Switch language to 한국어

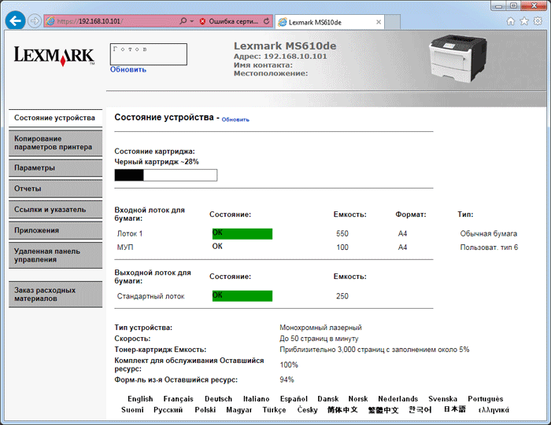pos(420,409)
